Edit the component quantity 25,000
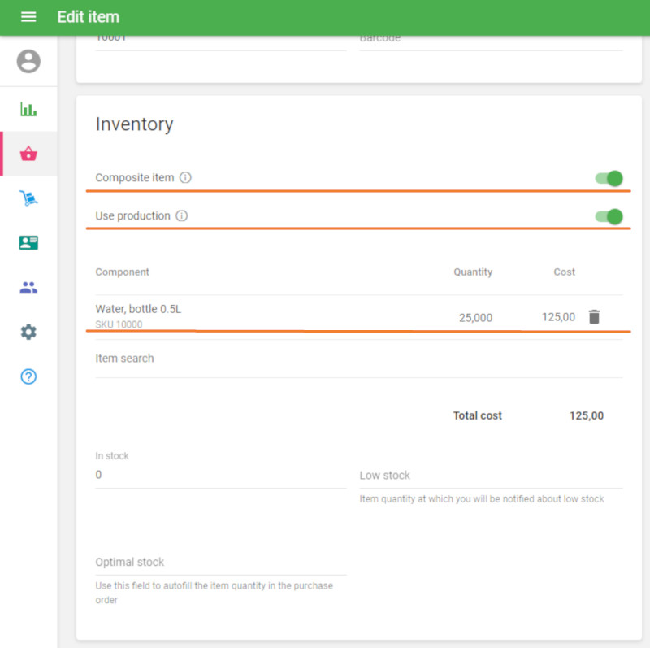This screenshot has width=650, height=648. coord(475,318)
